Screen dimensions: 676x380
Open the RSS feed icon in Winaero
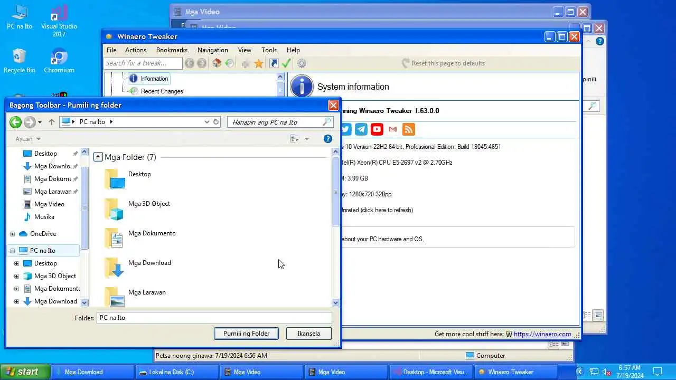[408, 129]
